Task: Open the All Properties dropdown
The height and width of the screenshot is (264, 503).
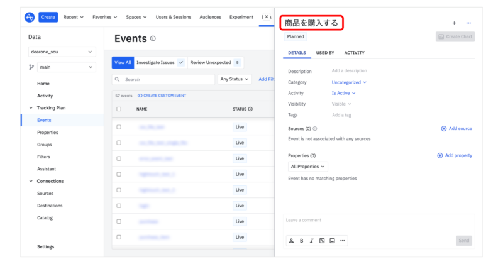Action: tap(308, 167)
